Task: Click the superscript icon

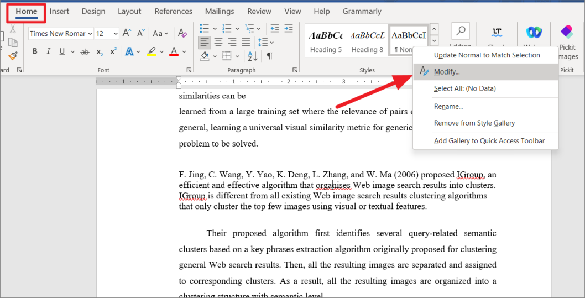Action: point(113,52)
